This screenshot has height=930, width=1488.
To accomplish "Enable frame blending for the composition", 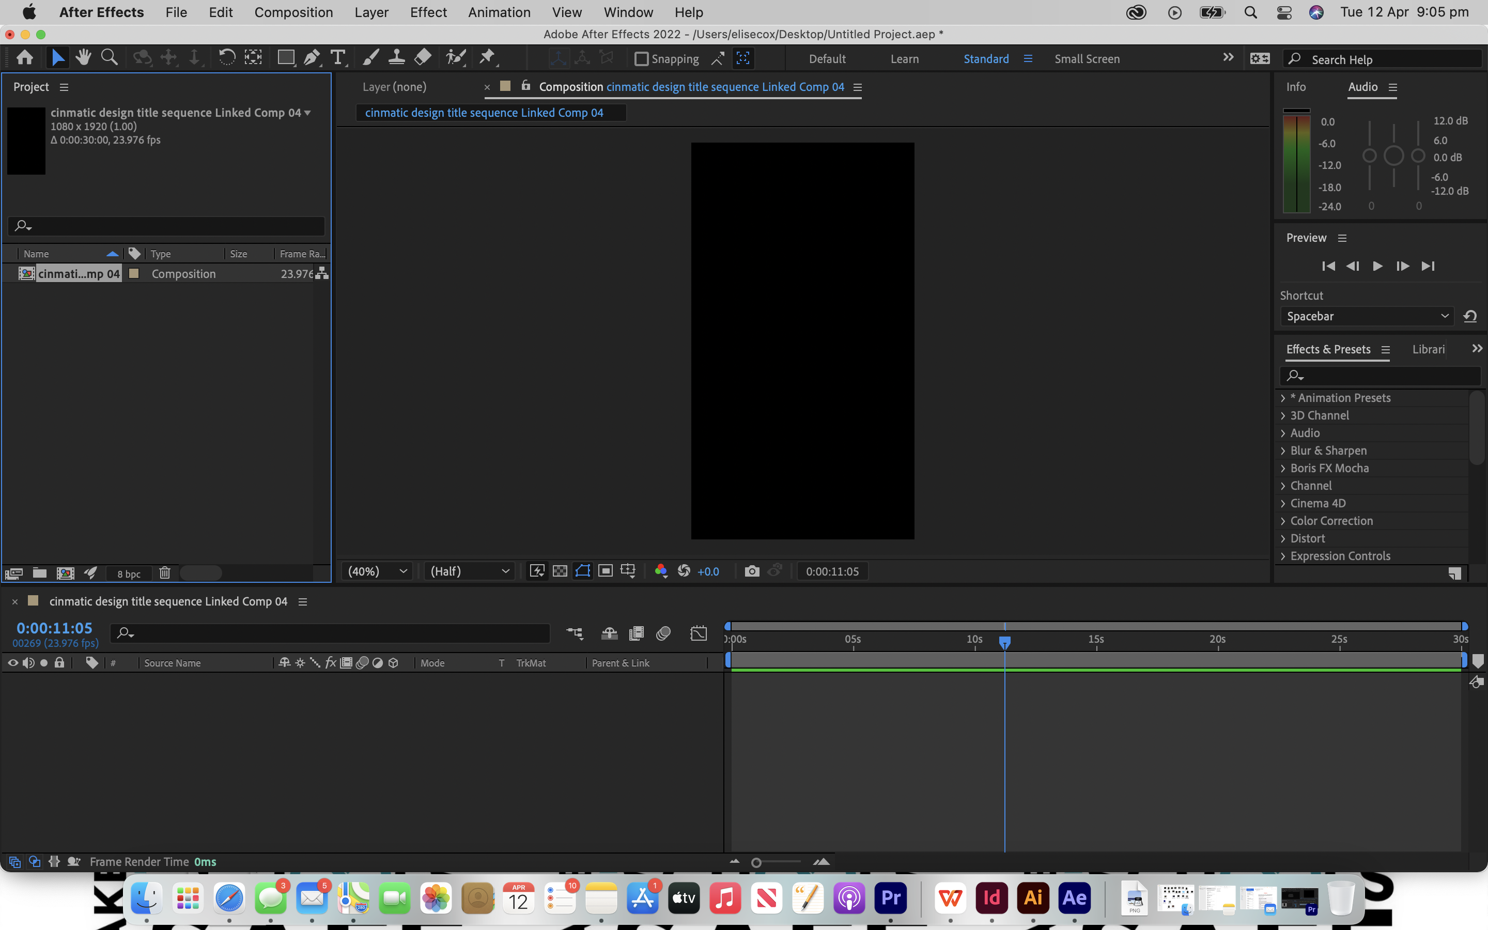I will (x=637, y=633).
